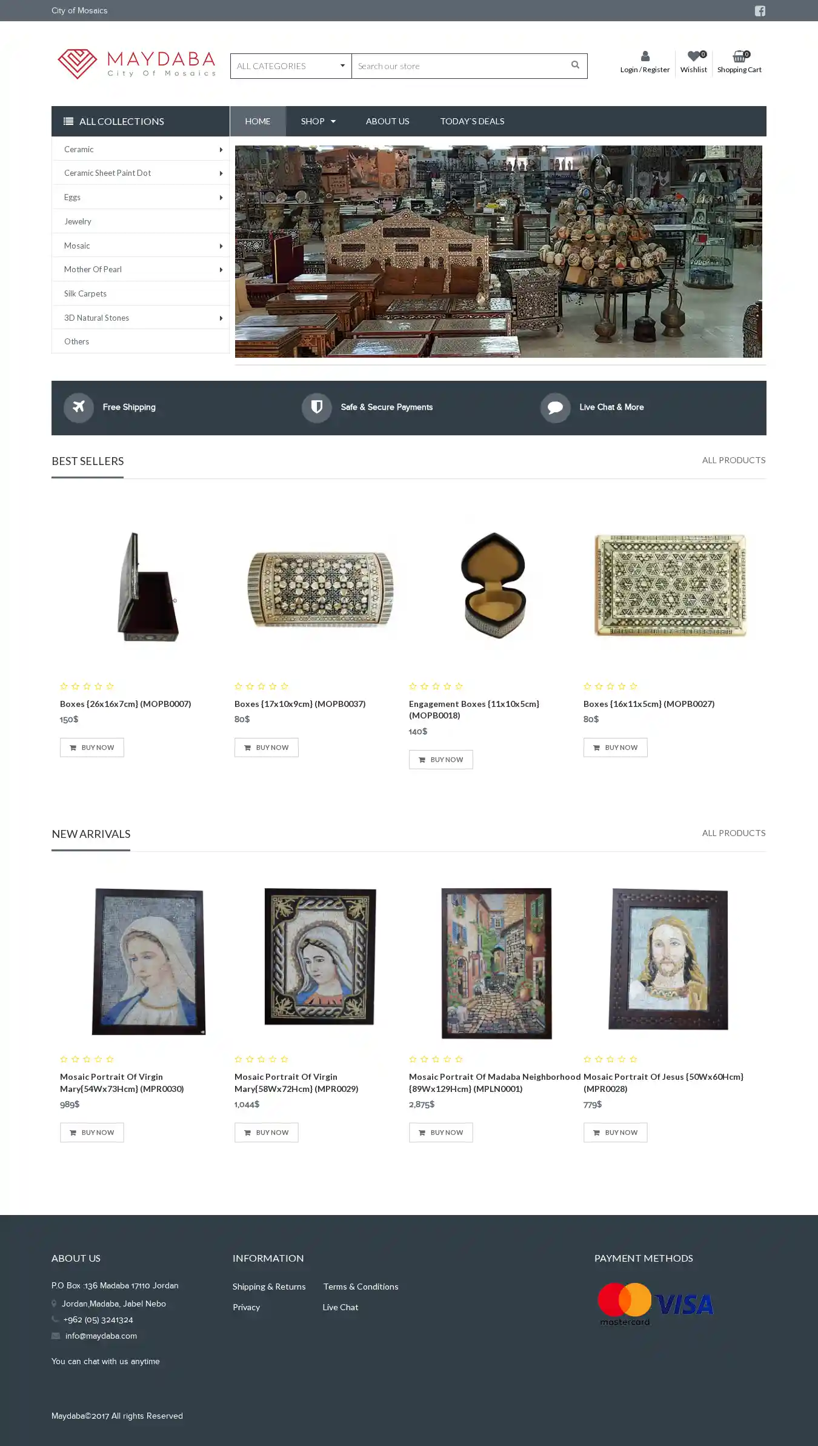Open the ALL CATEGORIES dropdown

[x=291, y=66]
